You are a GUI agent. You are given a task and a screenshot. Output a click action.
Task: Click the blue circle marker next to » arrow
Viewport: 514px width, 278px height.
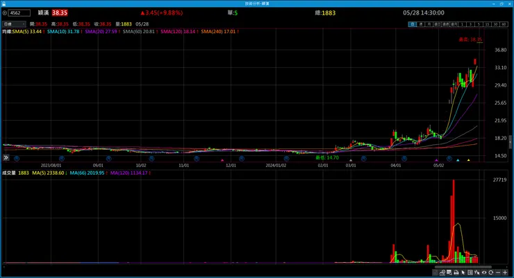(x=17, y=158)
